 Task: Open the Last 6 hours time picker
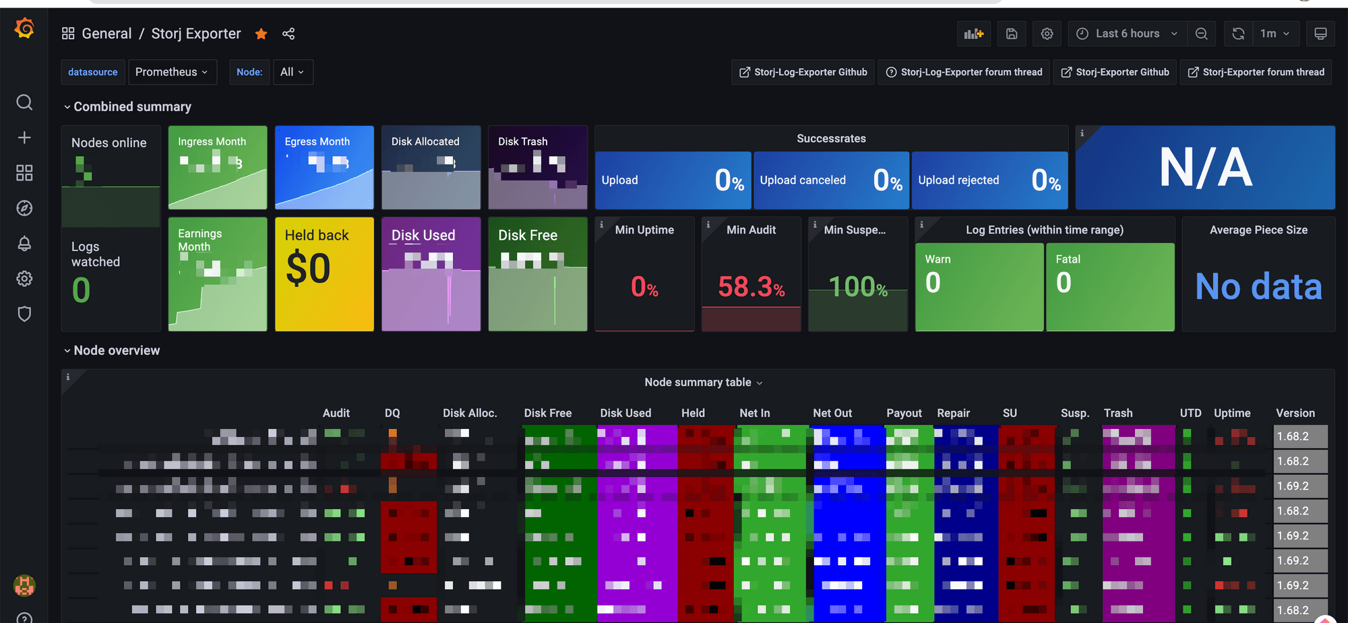point(1127,34)
